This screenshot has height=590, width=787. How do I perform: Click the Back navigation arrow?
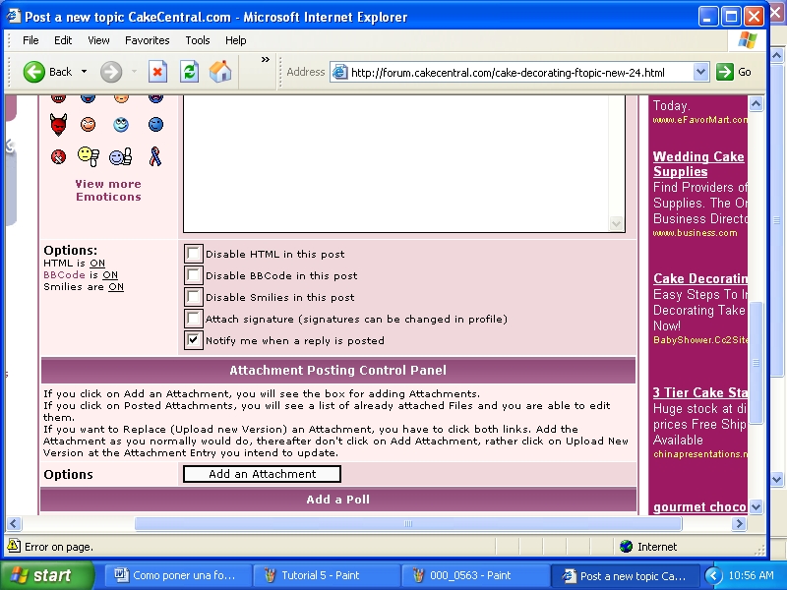coord(35,72)
